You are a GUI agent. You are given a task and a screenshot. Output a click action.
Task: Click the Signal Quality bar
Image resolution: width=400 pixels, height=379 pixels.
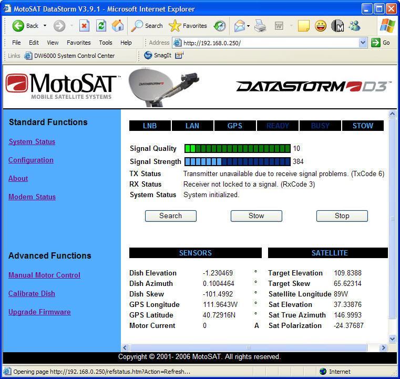(238, 148)
